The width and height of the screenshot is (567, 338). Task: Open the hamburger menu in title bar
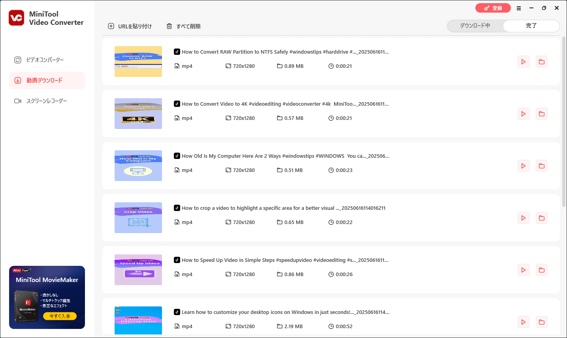[x=519, y=8]
